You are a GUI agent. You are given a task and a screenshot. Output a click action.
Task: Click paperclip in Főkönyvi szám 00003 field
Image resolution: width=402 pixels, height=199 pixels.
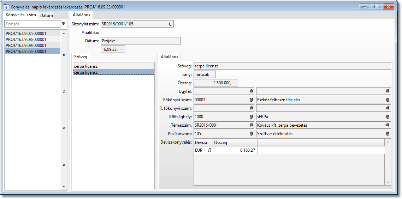click(x=251, y=100)
